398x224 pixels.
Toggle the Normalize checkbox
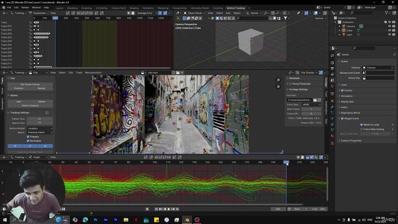tap(28, 141)
